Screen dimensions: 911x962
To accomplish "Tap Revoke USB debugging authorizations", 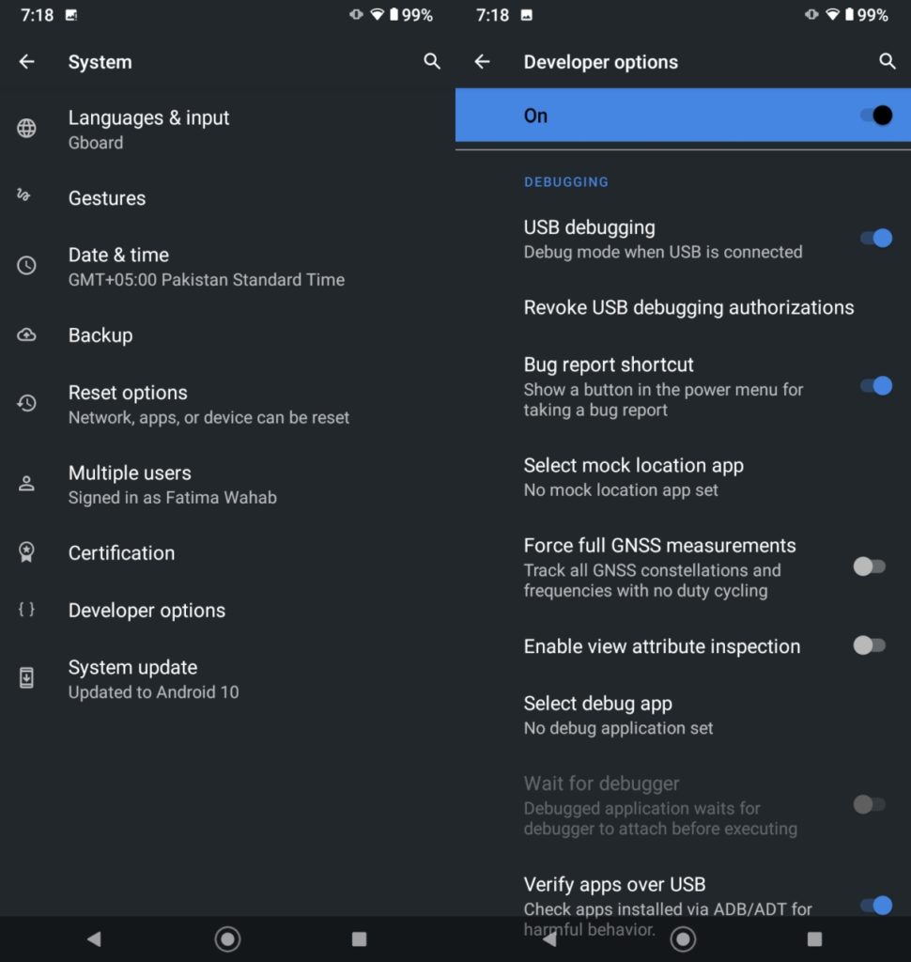I will (x=688, y=308).
